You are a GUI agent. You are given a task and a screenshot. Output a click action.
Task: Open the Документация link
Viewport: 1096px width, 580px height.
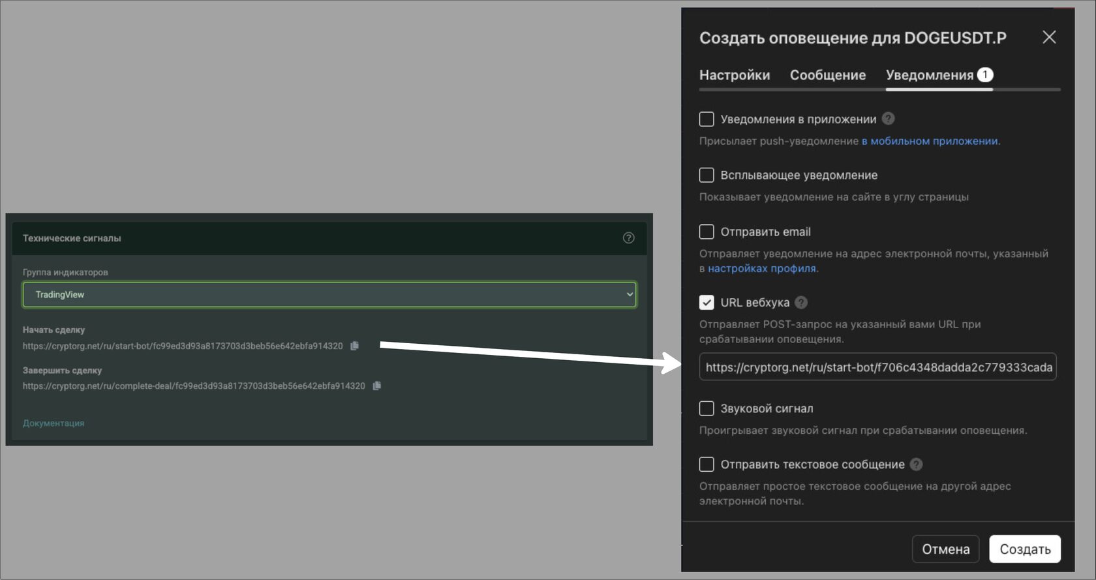[x=53, y=423]
